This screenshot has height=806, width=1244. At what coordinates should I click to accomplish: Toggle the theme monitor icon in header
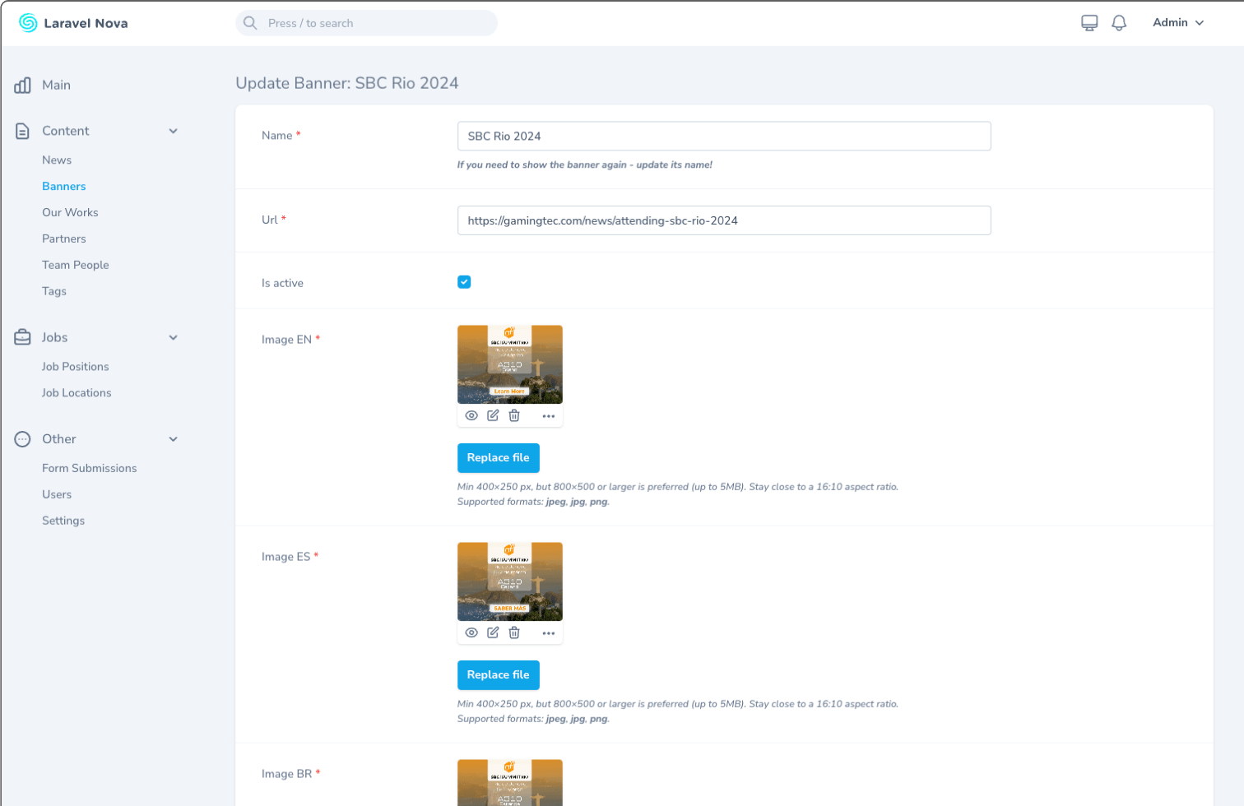[1089, 23]
